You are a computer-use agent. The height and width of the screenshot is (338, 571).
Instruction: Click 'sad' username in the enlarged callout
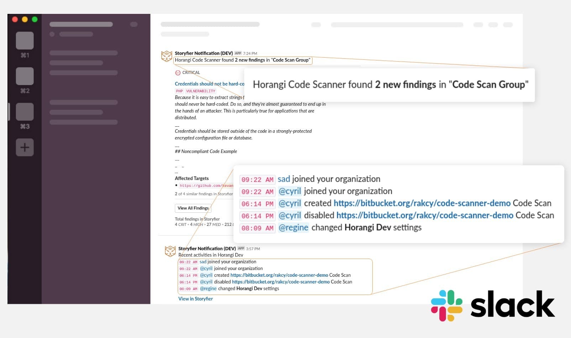[284, 179]
